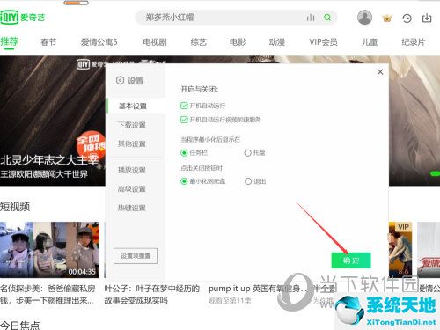Click the iQIYI logo

[22, 18]
